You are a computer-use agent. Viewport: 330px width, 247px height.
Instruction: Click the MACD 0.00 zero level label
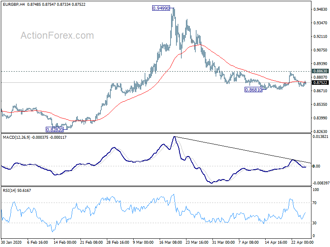316,166
